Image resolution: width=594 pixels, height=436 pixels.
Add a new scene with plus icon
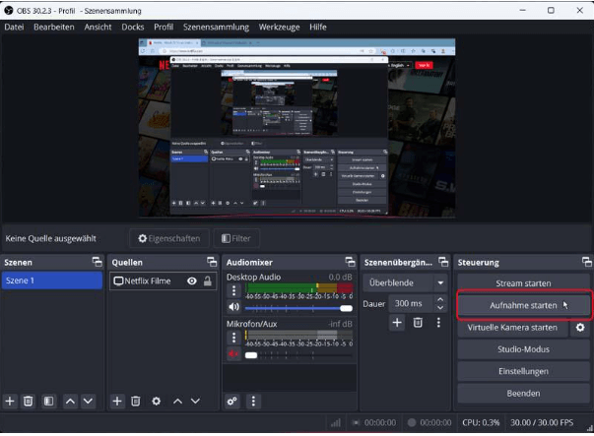pos(11,401)
